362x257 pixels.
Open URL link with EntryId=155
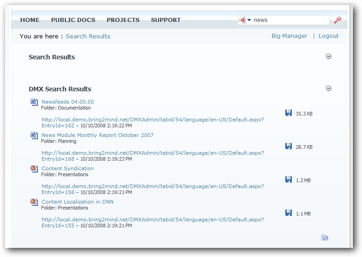coord(153,222)
